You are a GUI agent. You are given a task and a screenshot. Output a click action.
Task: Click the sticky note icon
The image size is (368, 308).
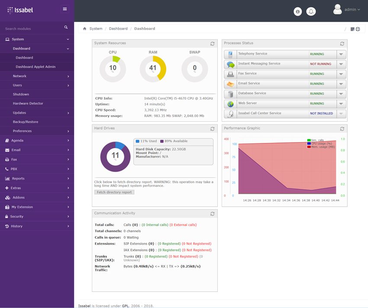click(x=352, y=29)
